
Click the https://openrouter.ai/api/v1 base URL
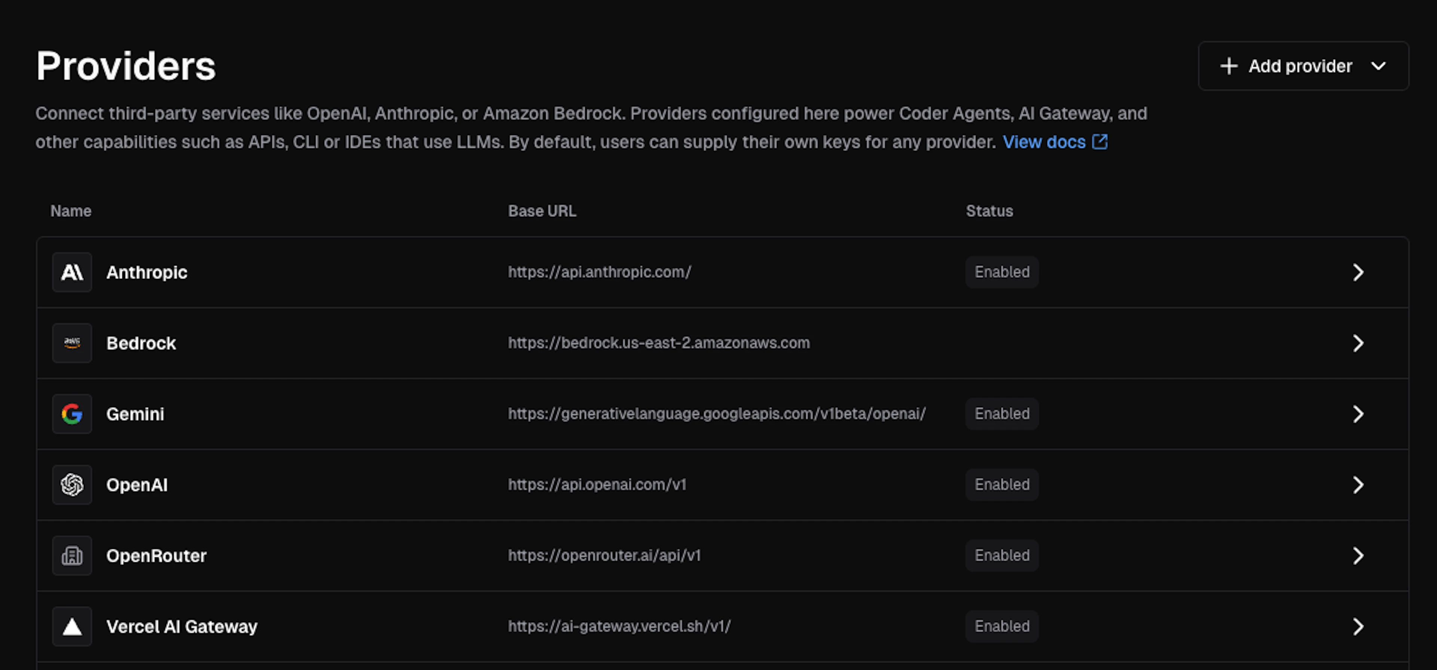604,555
